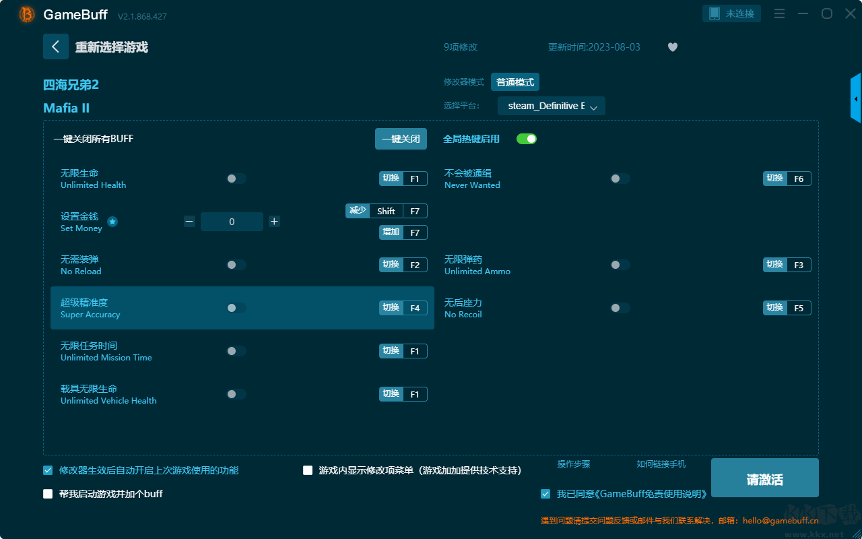Image resolution: width=862 pixels, height=539 pixels.
Task: Click the Shift F7 decrease money hotkey
Action: [x=387, y=211]
